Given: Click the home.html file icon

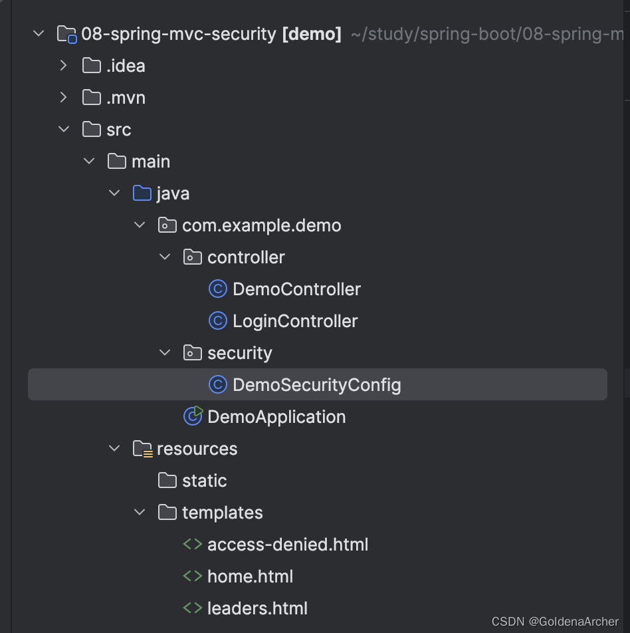Looking at the screenshot, I should (x=192, y=576).
